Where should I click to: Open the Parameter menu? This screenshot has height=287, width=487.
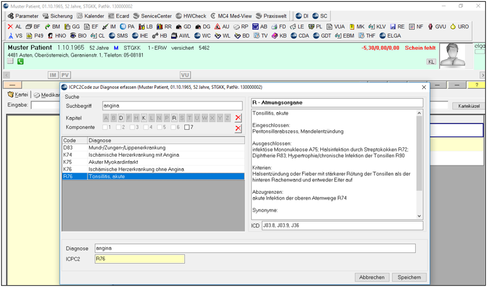(x=23, y=16)
